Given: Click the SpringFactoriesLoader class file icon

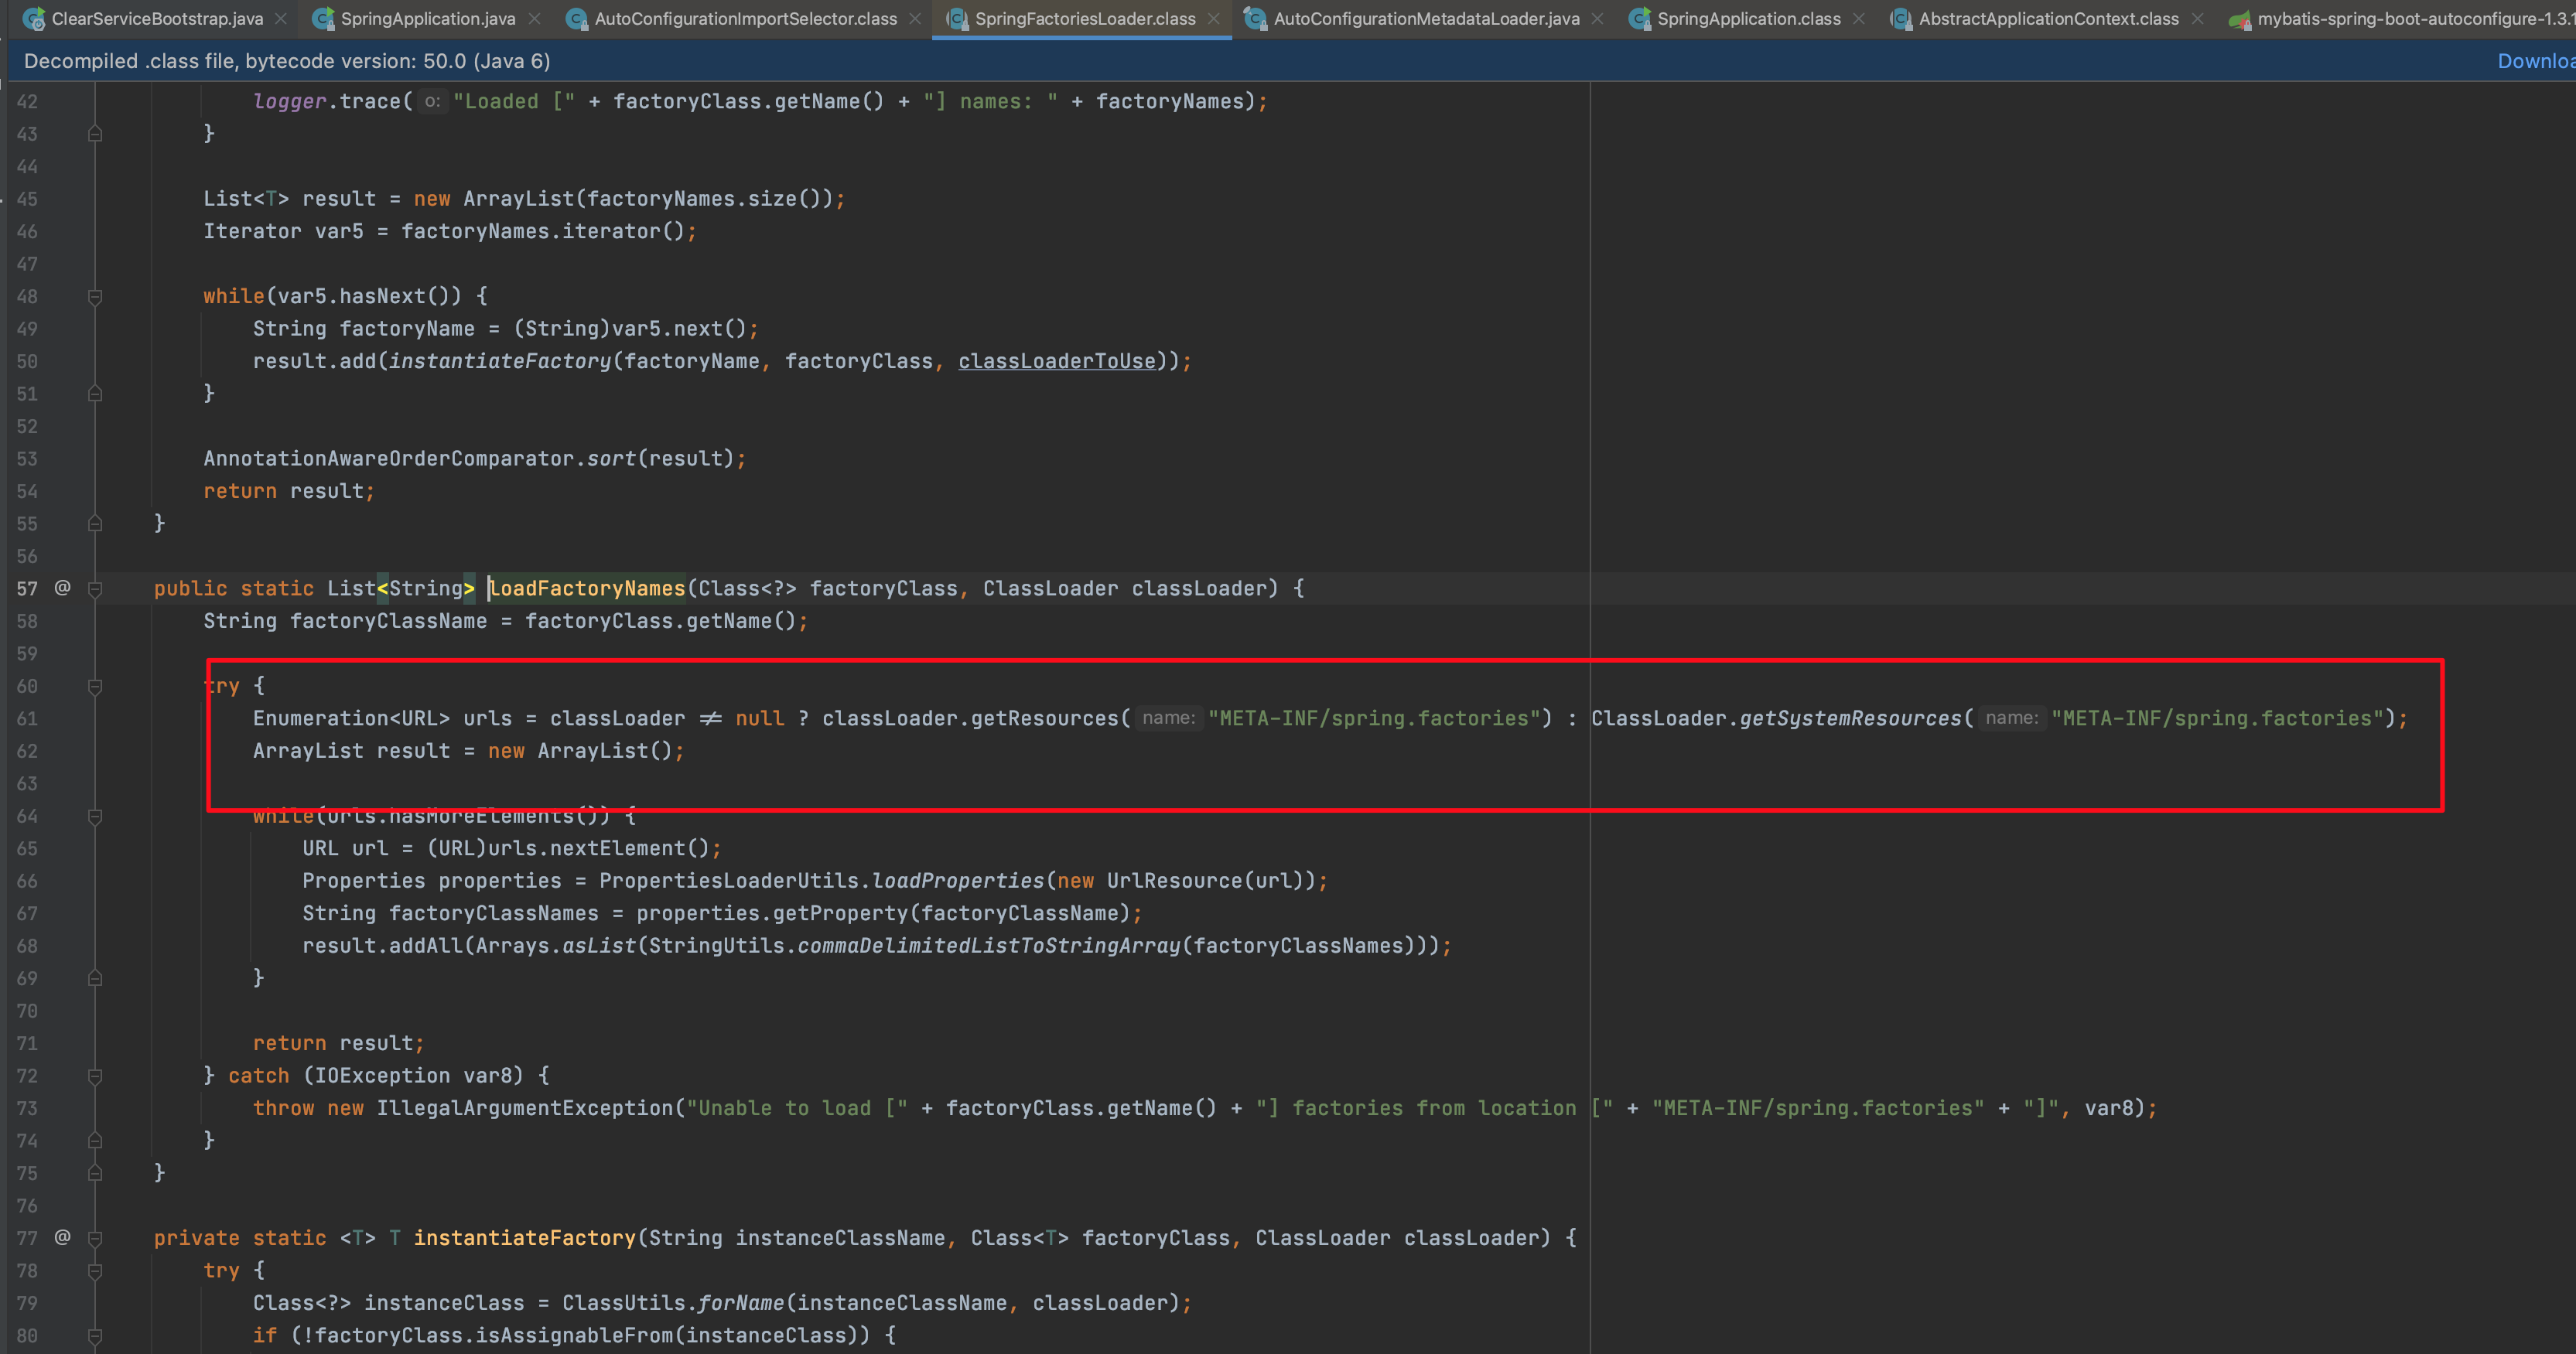Looking at the screenshot, I should click(957, 18).
